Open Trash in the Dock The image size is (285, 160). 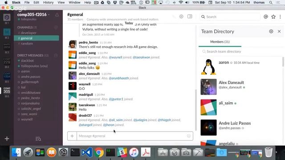(x=269, y=152)
